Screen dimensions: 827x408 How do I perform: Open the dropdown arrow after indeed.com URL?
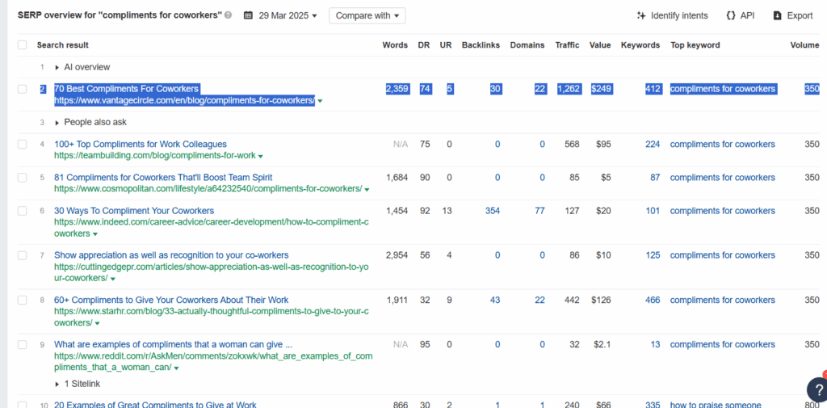pyautogui.click(x=95, y=233)
